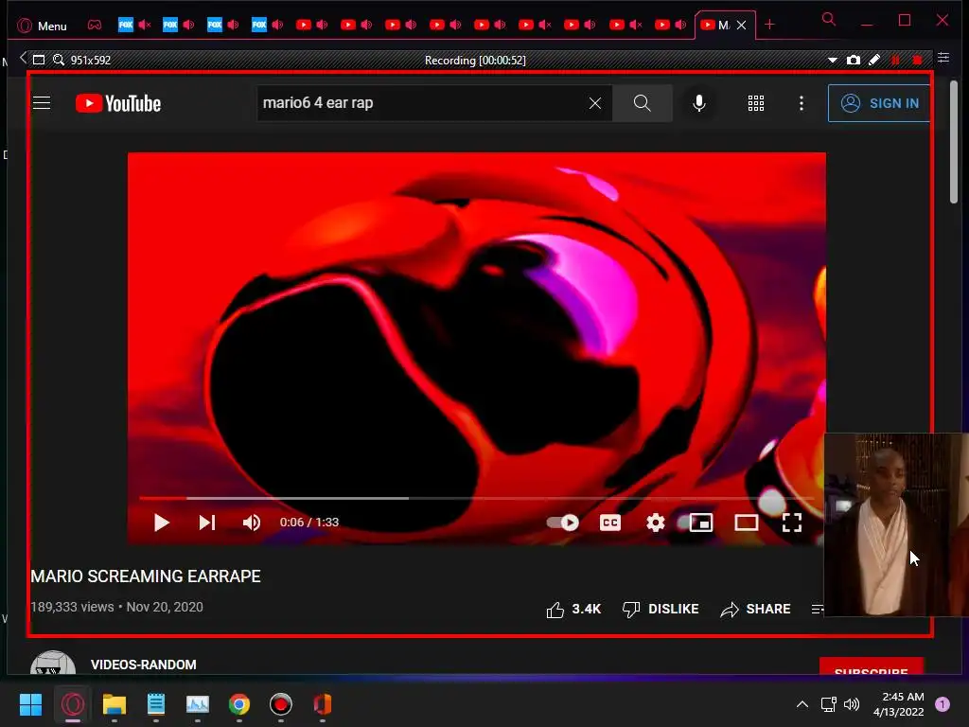The height and width of the screenshot is (727, 969).
Task: Open the system tray volume icon
Action: point(852,704)
